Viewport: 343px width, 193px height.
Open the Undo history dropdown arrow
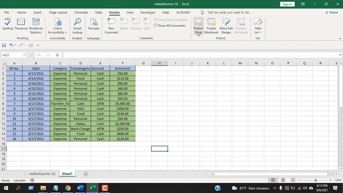[16, 45]
